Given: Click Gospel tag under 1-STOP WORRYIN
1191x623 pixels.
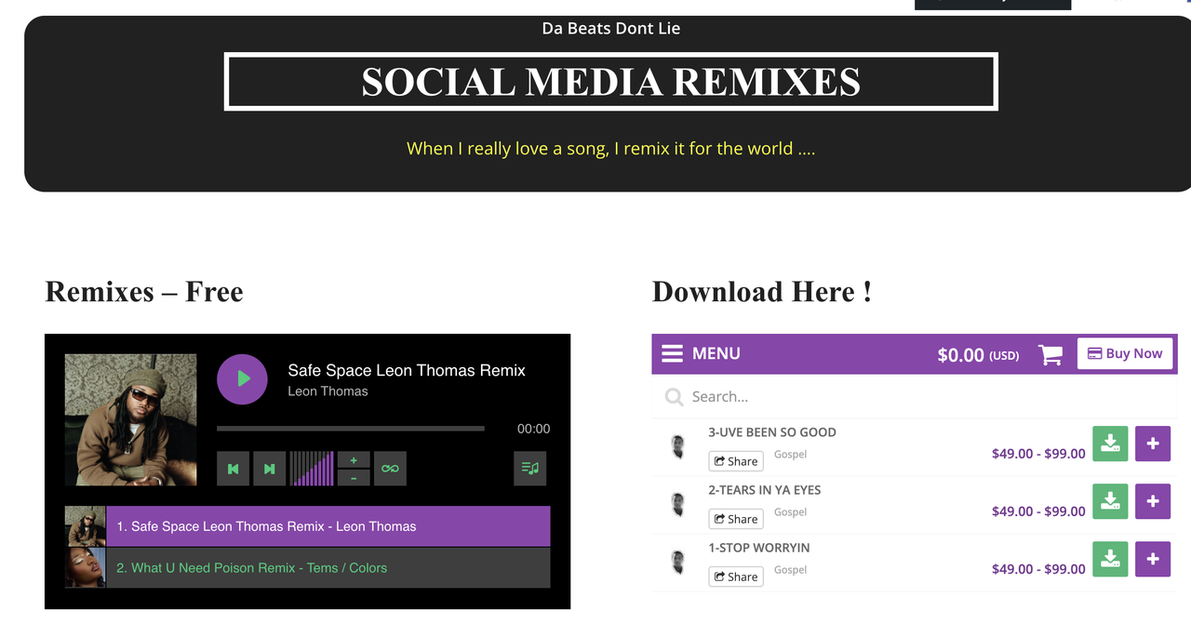Looking at the screenshot, I should click(x=790, y=570).
